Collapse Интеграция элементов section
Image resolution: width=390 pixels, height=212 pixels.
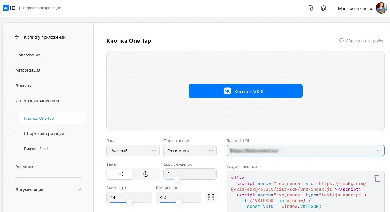[37, 101]
